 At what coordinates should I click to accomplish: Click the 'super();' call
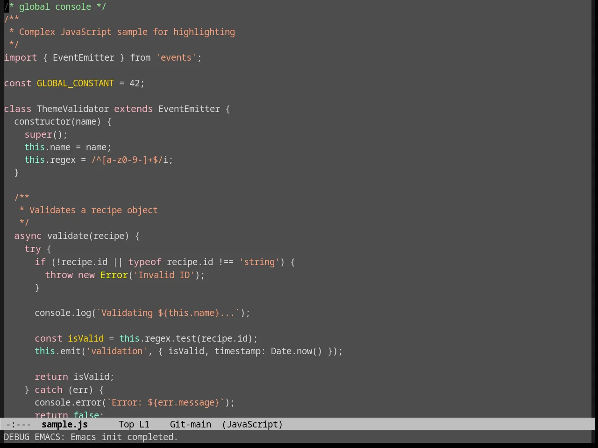click(x=46, y=134)
